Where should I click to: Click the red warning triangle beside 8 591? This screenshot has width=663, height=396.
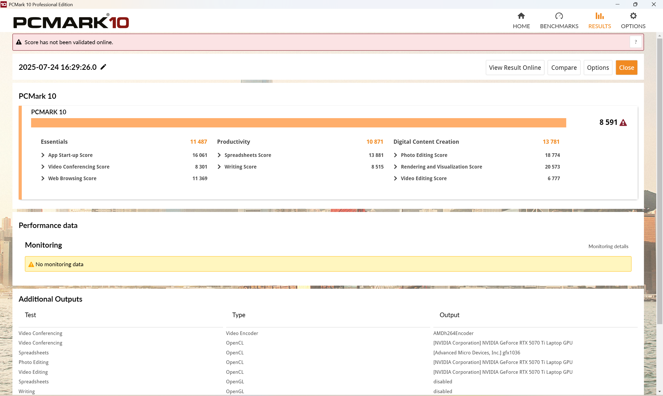pyautogui.click(x=623, y=123)
